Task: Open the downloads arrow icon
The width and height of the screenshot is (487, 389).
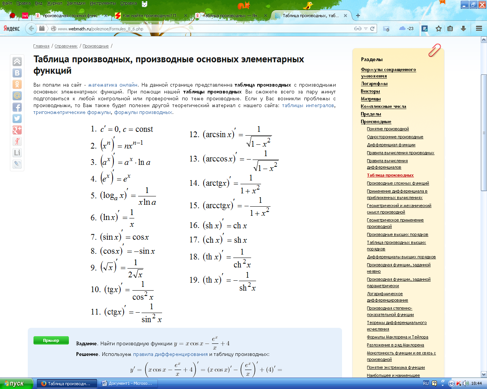Action: tap(463, 28)
